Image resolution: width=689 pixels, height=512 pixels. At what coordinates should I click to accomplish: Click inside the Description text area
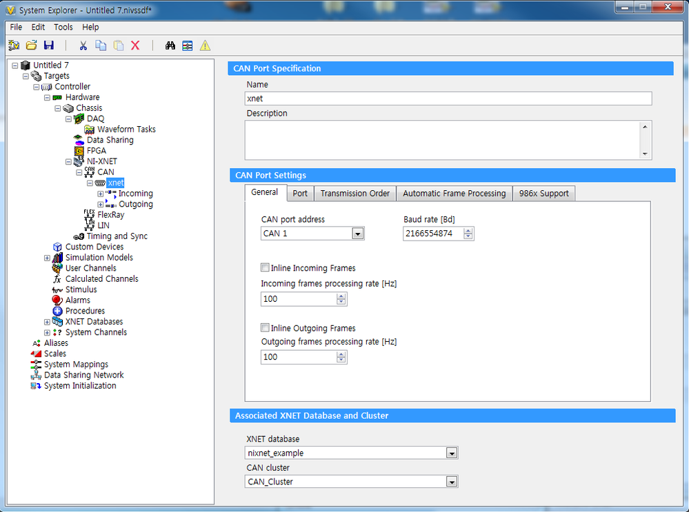tap(443, 140)
